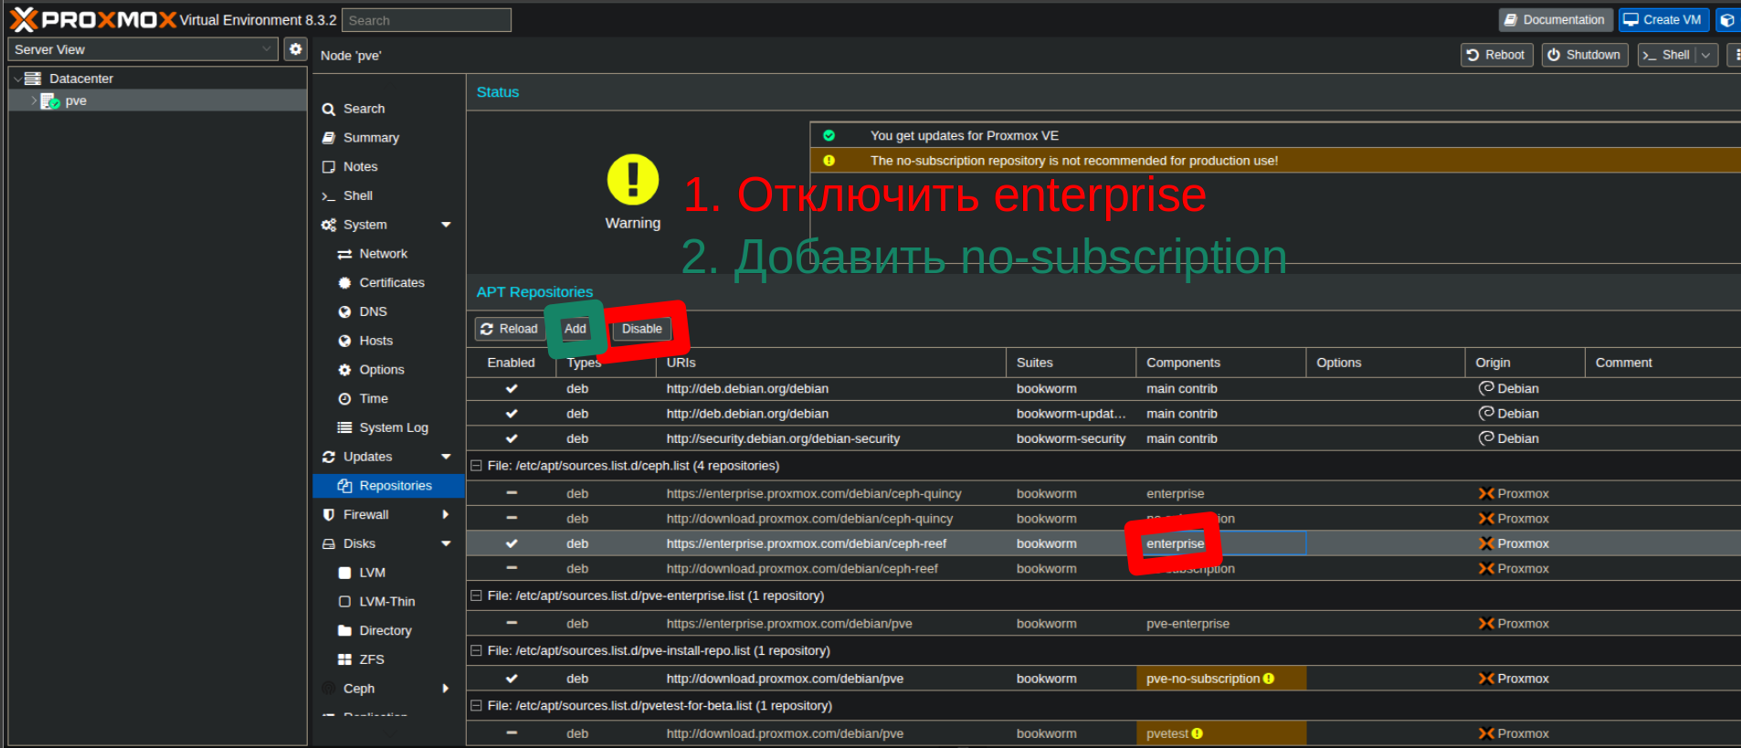This screenshot has height=748, width=1741.
Task: Open the Server View dropdown
Action: point(267,49)
